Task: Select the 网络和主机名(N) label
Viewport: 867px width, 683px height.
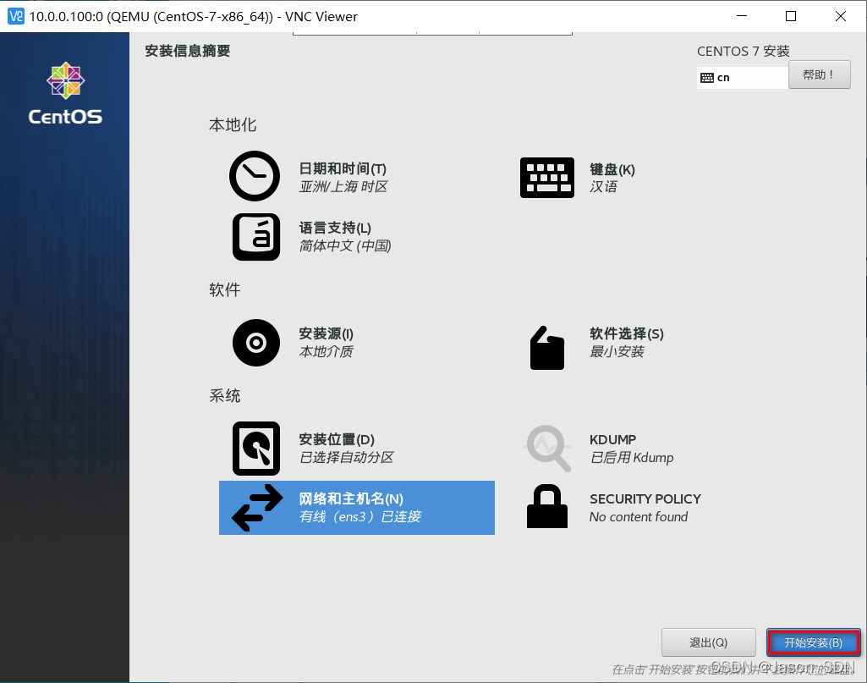Action: coord(351,498)
